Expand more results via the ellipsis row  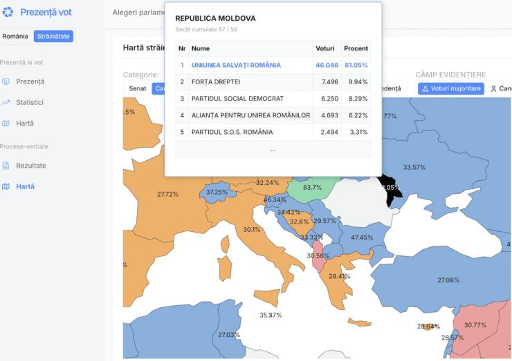(x=273, y=149)
